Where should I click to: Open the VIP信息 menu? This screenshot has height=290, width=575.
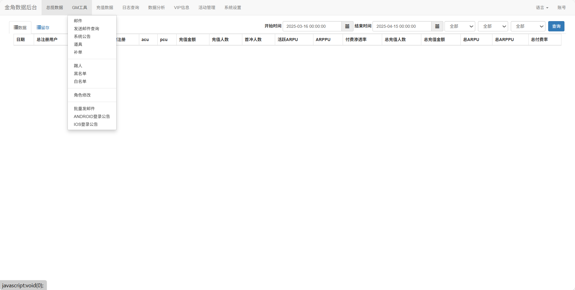click(x=181, y=8)
